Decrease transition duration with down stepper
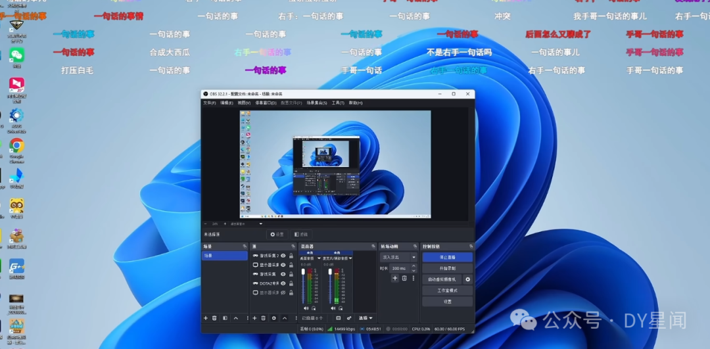 414,271
